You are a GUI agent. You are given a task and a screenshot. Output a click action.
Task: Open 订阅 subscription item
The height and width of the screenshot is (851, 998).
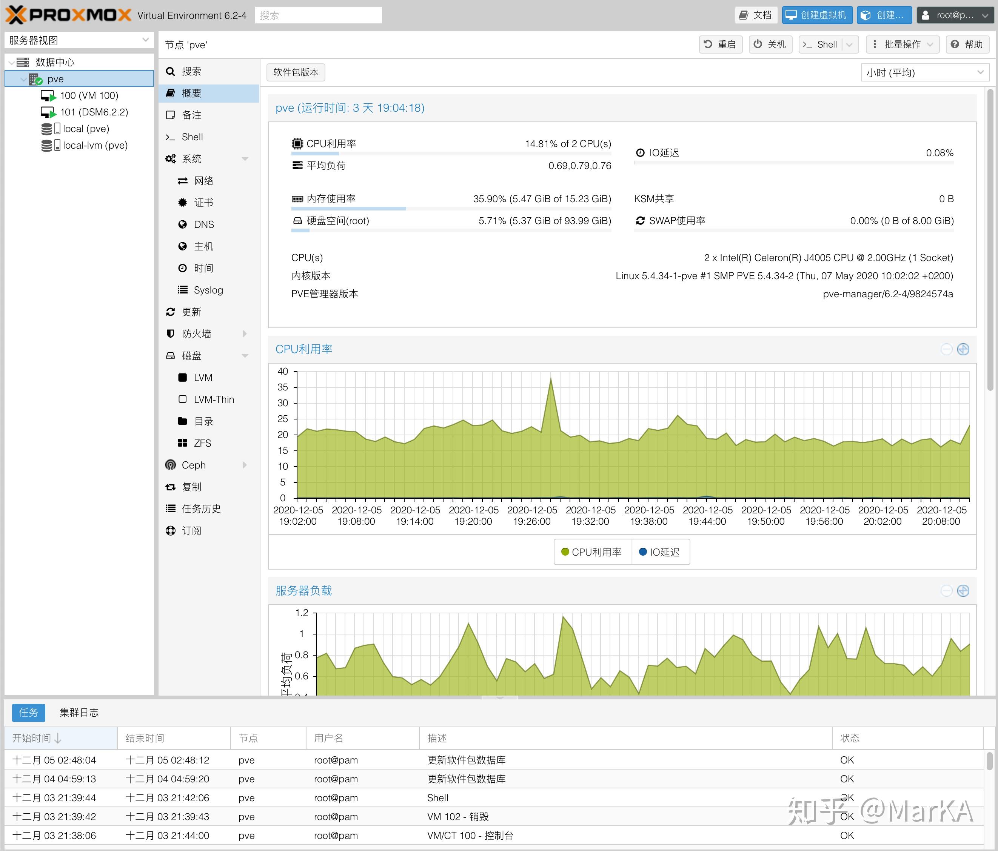tap(209, 531)
